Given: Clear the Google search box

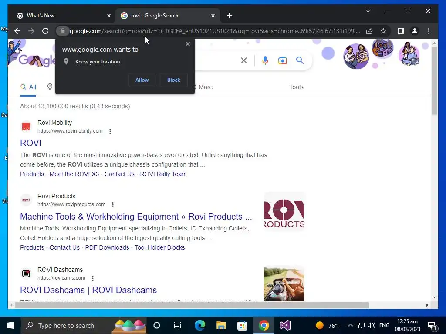Looking at the screenshot, I should (x=244, y=60).
